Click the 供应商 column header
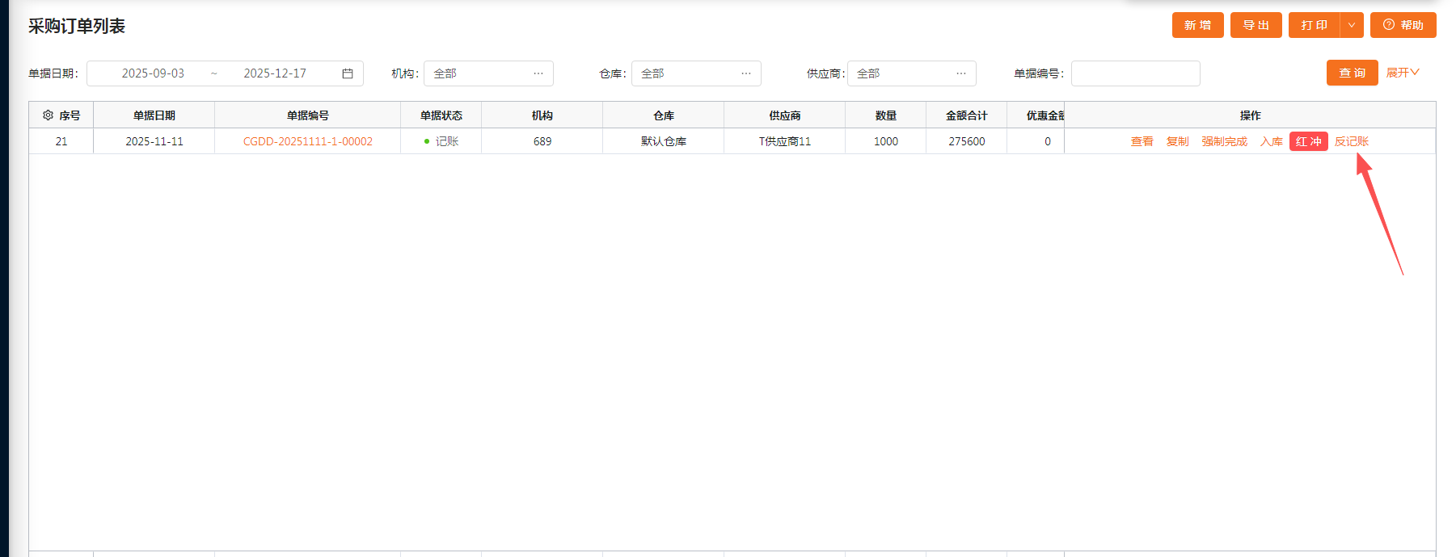Image resolution: width=1456 pixels, height=557 pixels. pos(785,115)
